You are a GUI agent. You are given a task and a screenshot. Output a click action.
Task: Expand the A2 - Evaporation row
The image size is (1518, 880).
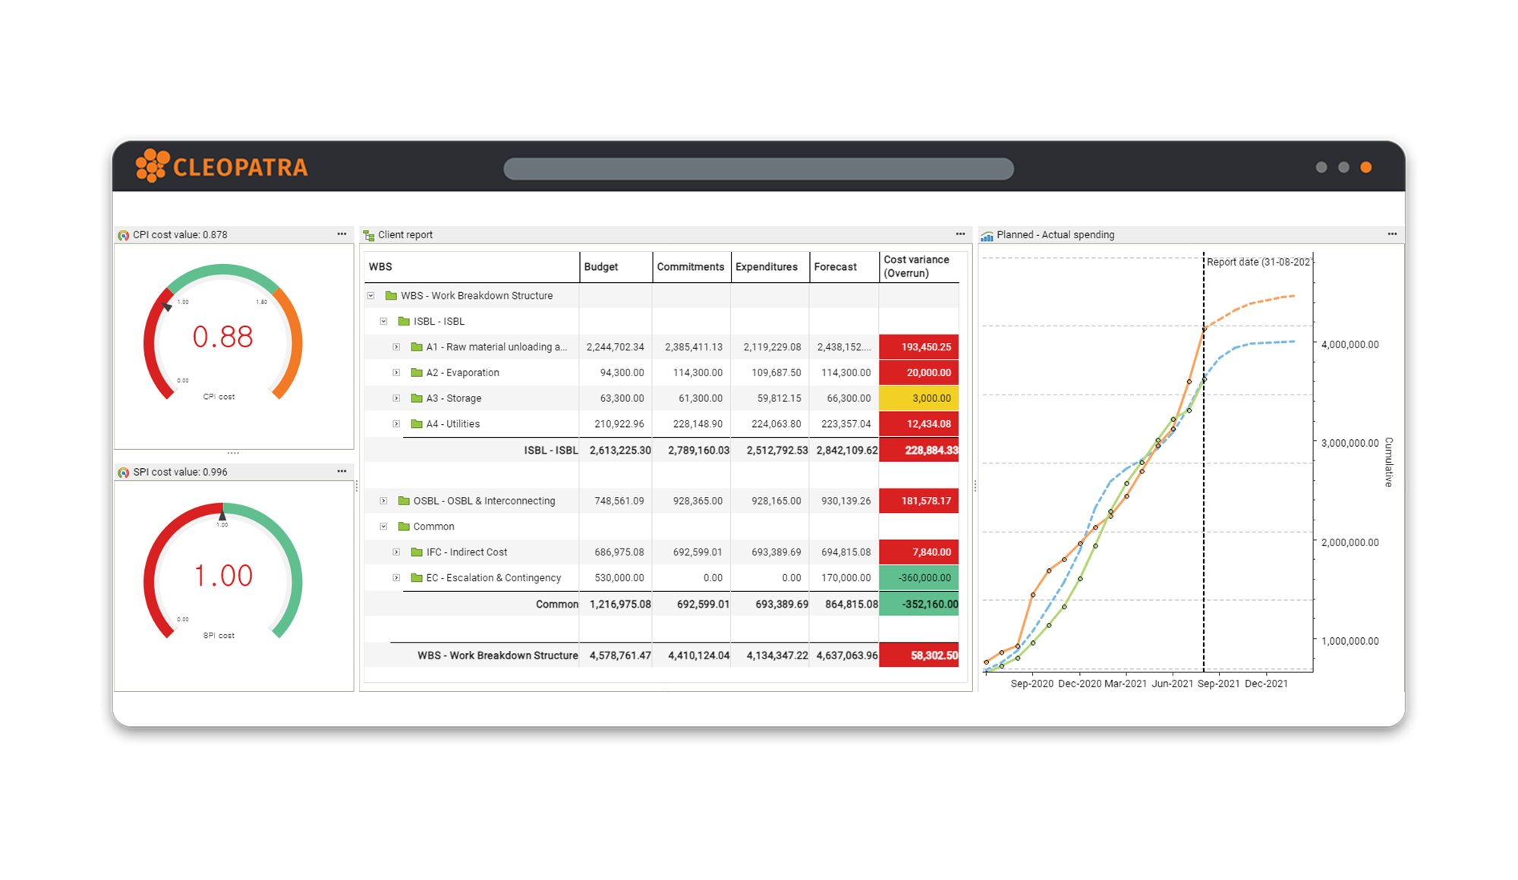[x=396, y=372]
